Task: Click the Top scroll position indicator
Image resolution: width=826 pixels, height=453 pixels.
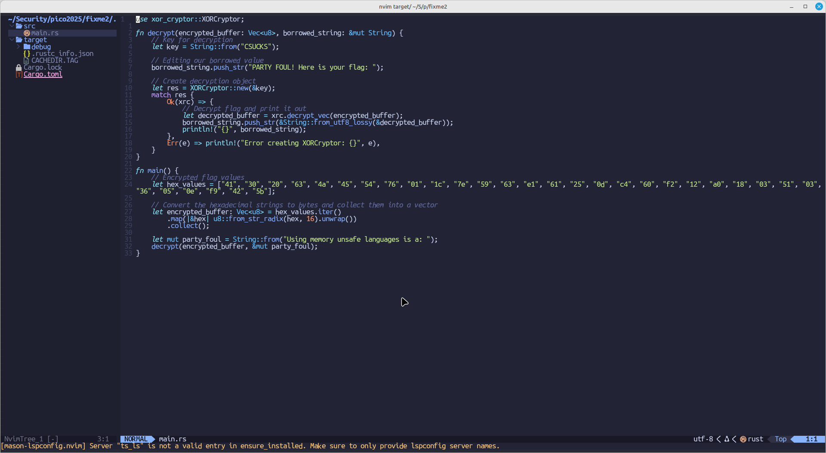Action: pyautogui.click(x=780, y=439)
